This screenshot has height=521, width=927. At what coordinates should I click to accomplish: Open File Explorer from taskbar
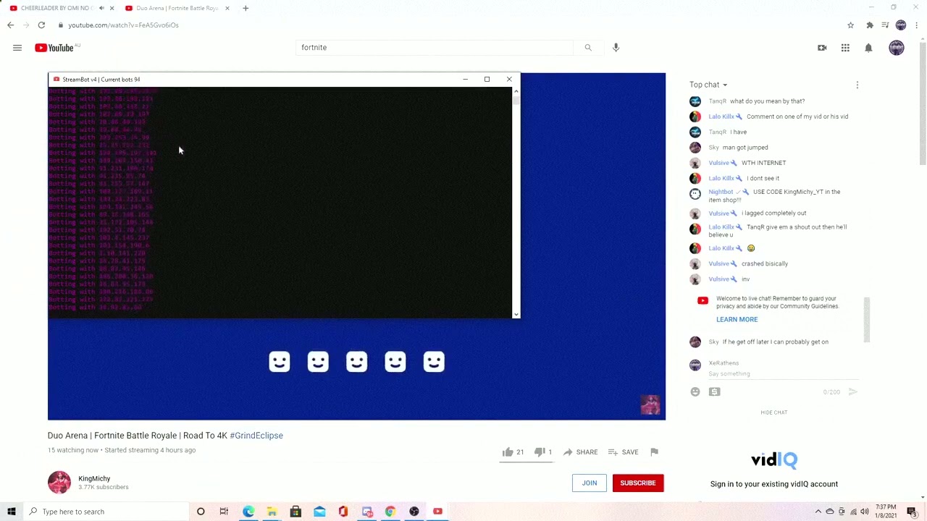click(272, 512)
